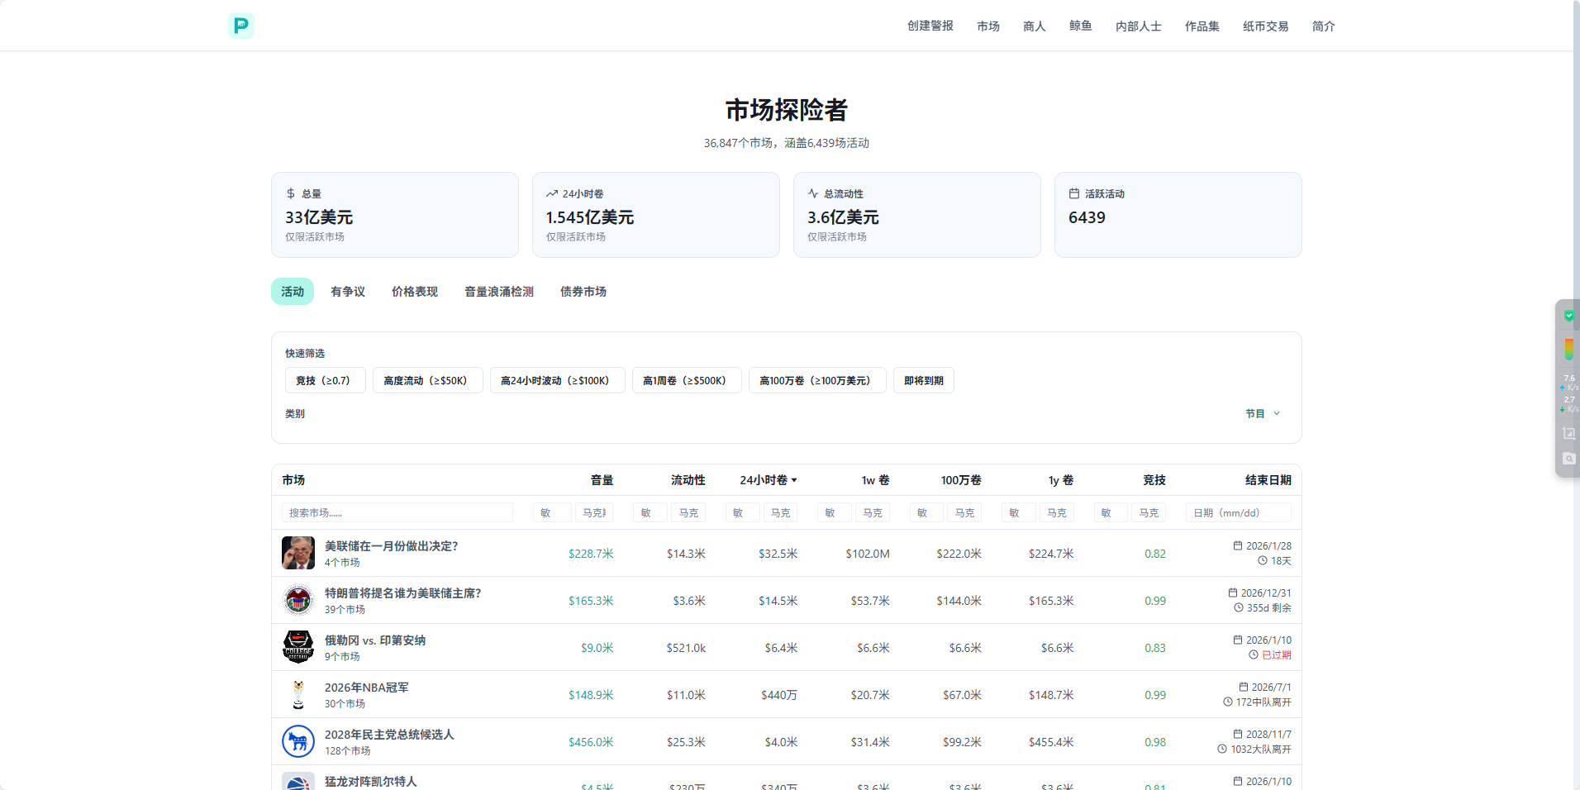Click the Federal Reserve seal icon

298,600
